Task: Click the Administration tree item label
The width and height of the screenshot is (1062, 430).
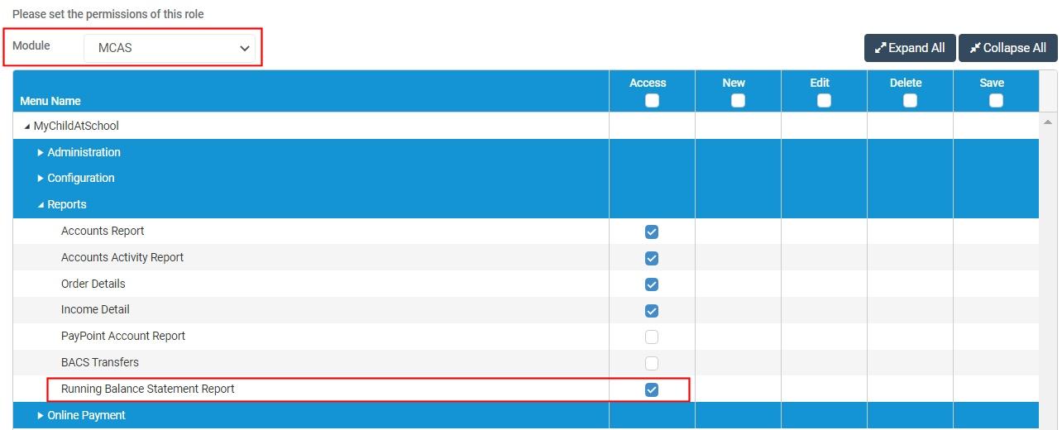Action: (84, 152)
